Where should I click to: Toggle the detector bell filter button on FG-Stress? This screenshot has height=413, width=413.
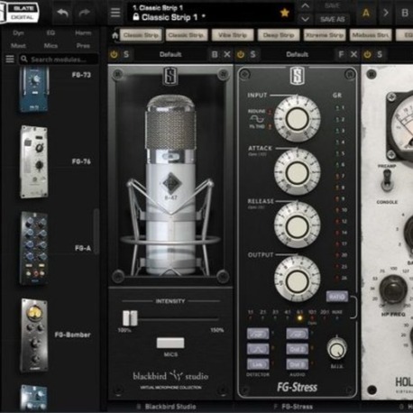pos(258,349)
